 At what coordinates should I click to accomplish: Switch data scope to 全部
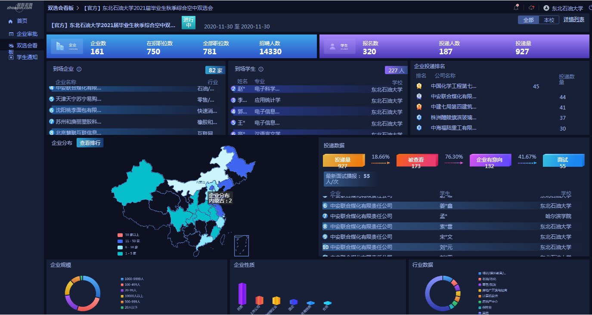click(528, 20)
